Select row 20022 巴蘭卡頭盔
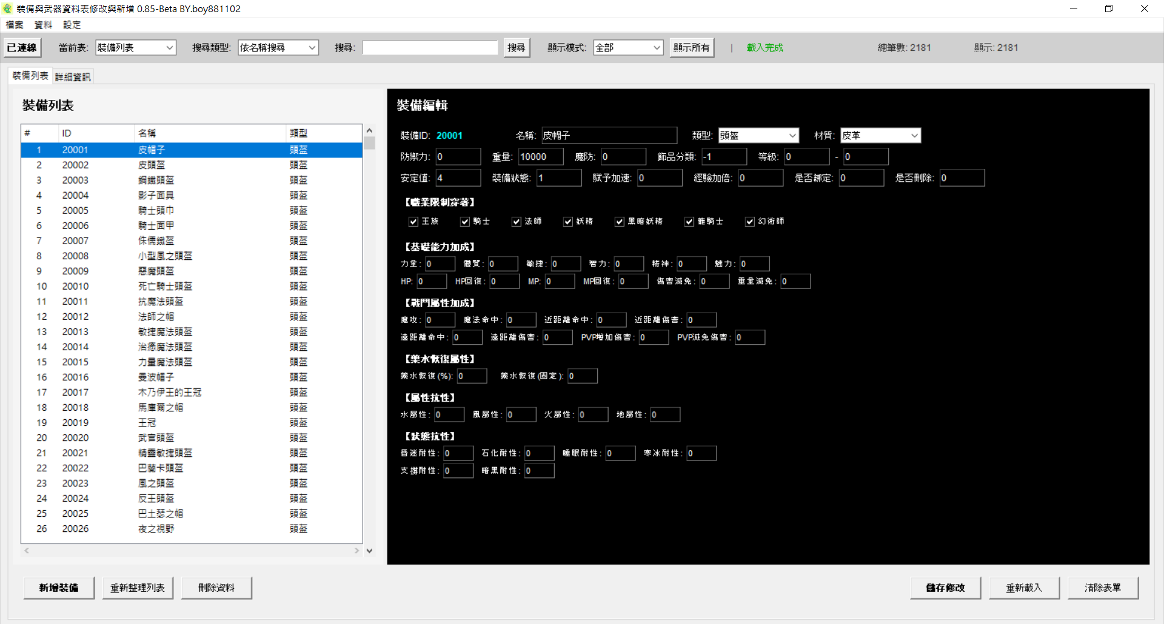The width and height of the screenshot is (1164, 624). 192,468
